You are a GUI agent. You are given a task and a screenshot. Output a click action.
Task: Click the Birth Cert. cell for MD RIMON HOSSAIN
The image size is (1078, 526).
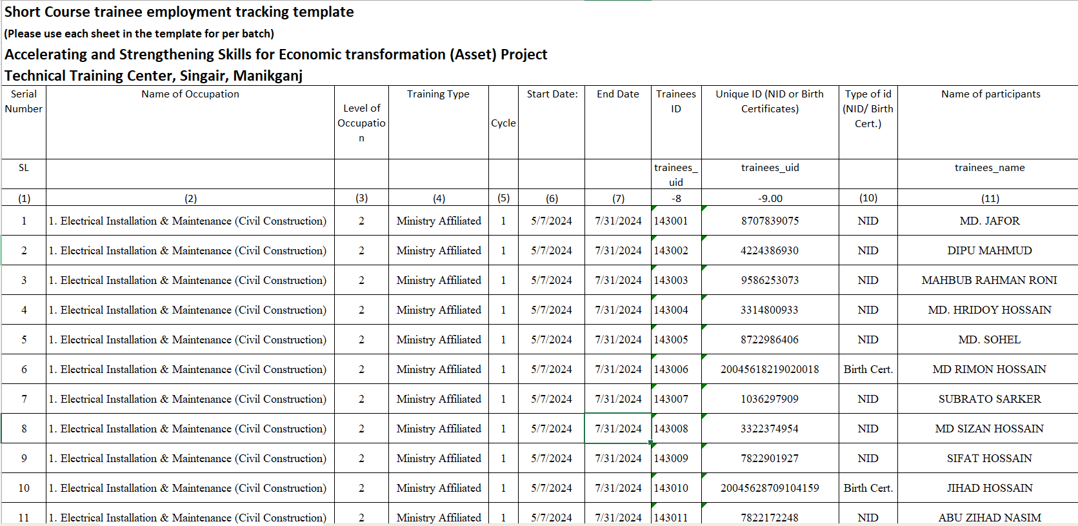point(868,369)
